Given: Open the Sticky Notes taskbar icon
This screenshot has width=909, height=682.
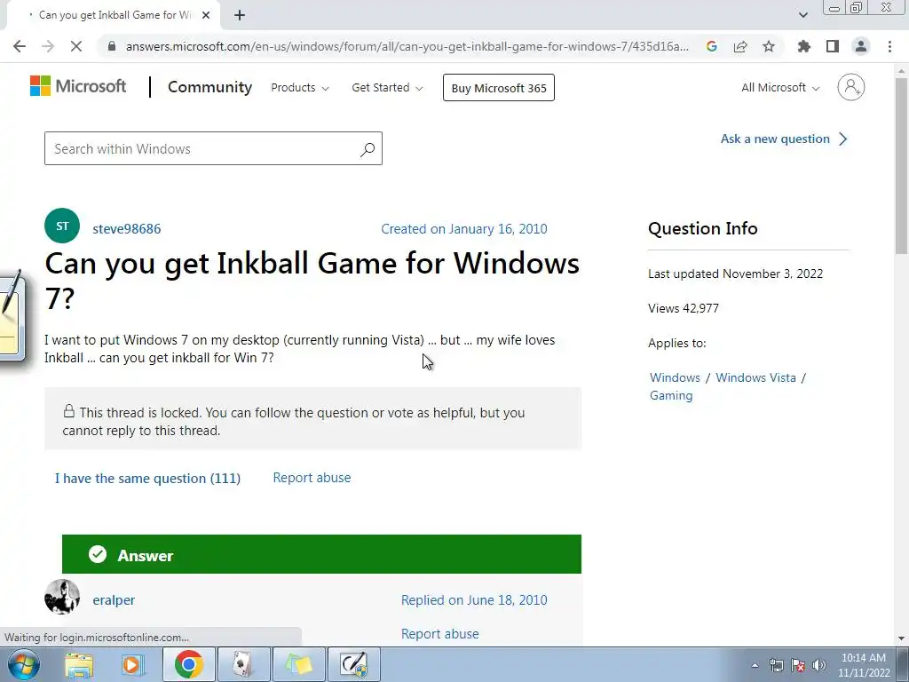Looking at the screenshot, I should pos(298,664).
